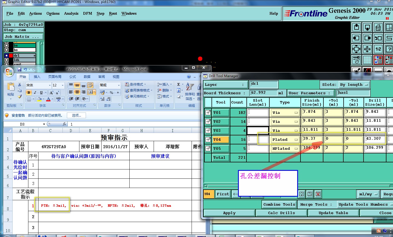Toggle the plus box for tool T03
The width and height of the screenshot is (393, 237).
(x=208, y=130)
